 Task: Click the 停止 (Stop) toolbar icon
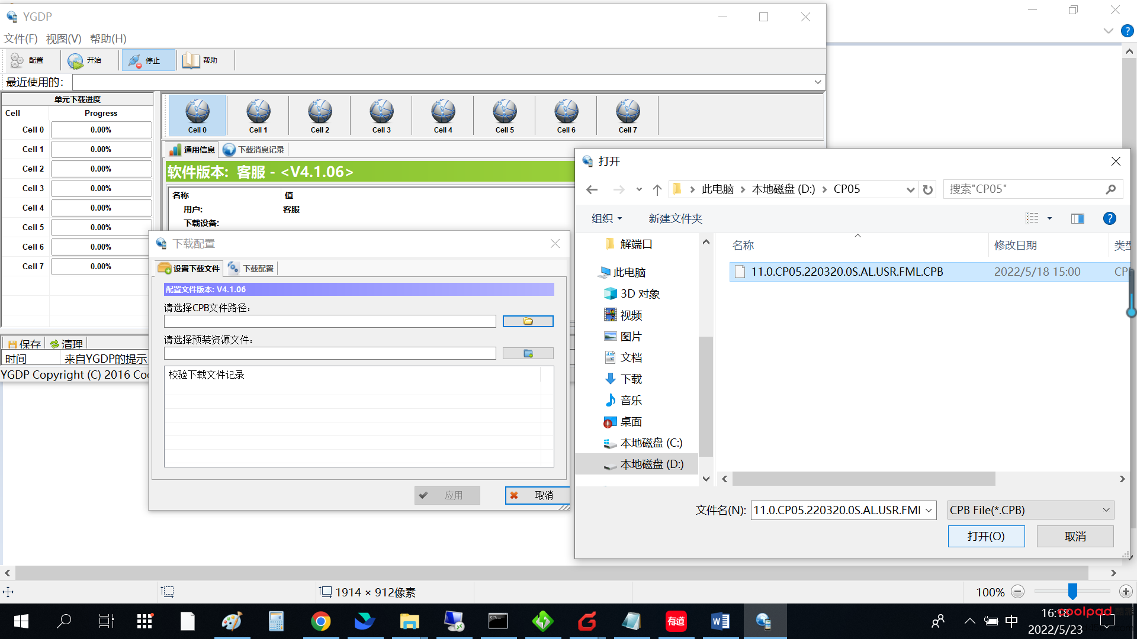(x=147, y=60)
